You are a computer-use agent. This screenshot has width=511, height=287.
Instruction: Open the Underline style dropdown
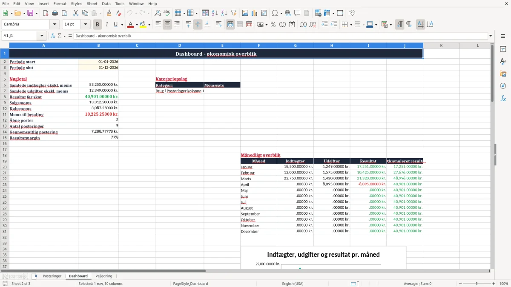coord(122,25)
